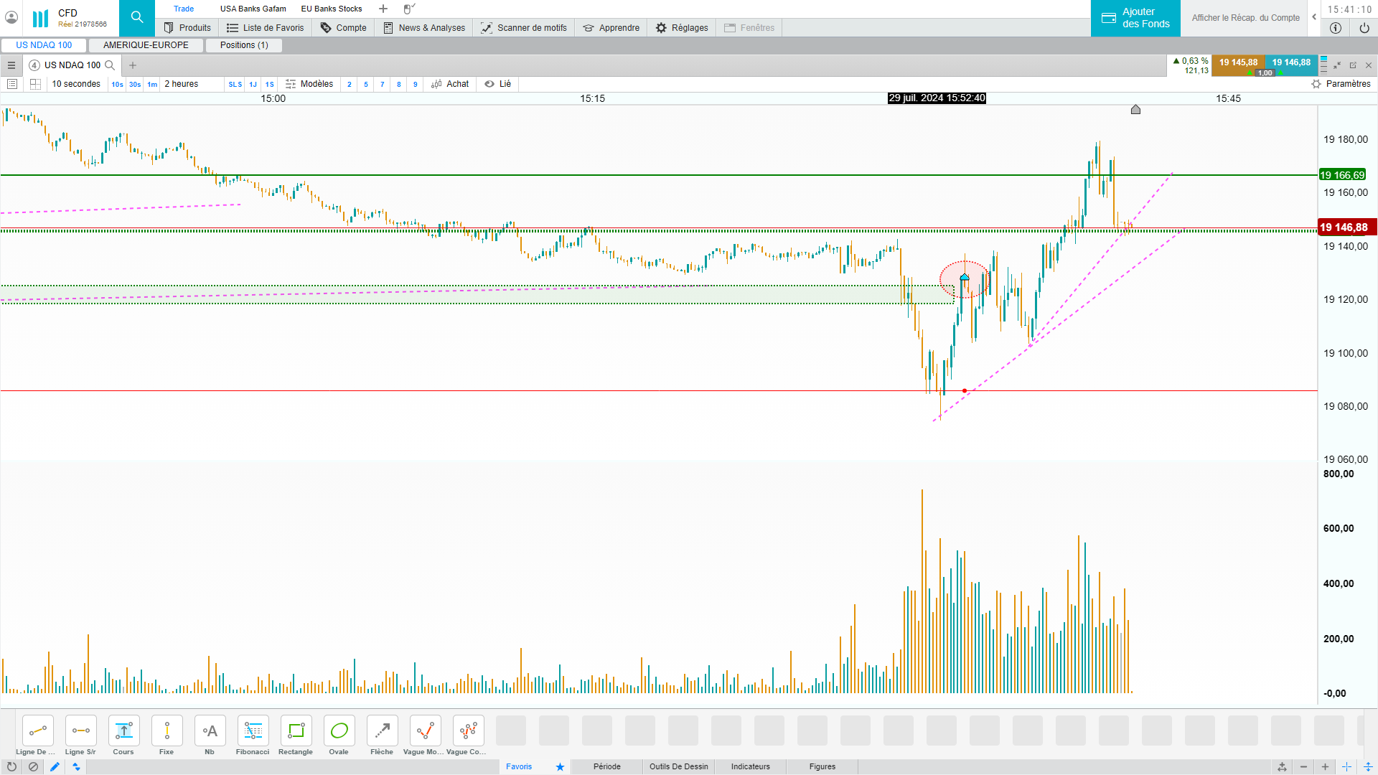This screenshot has width=1378, height=775.
Task: Select the Cours price marker tool
Action: (x=123, y=731)
